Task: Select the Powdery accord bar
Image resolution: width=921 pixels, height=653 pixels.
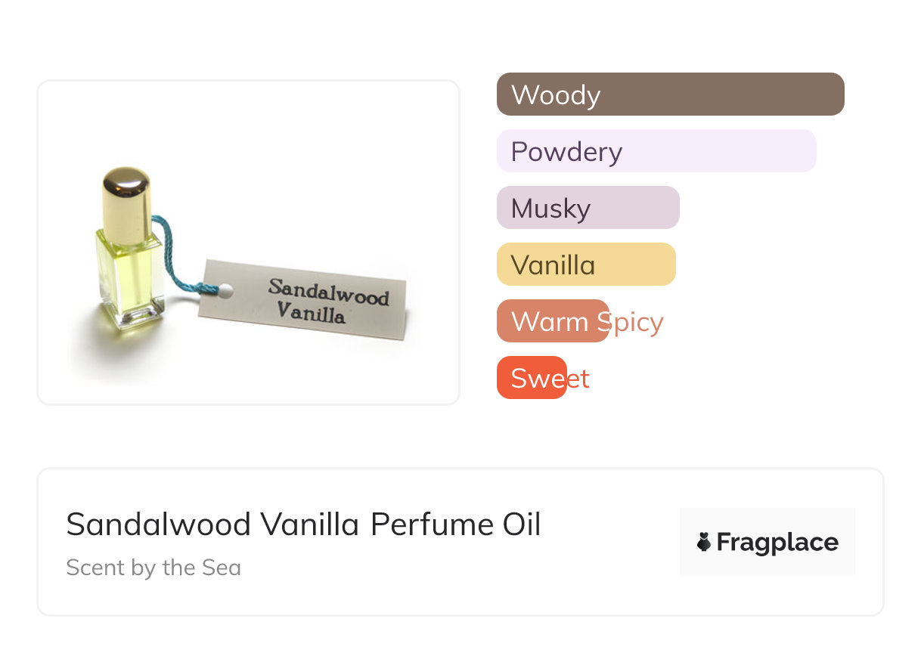Action: tap(656, 151)
